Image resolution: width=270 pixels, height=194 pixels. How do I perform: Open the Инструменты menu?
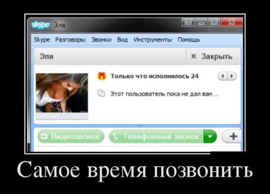[153, 40]
